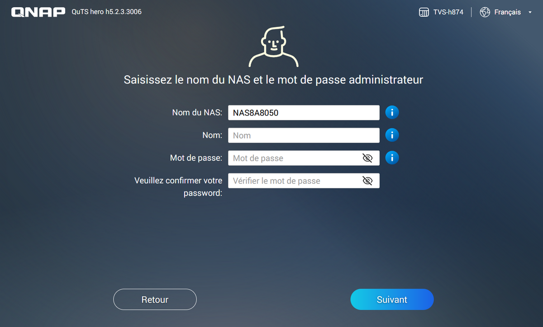Open the info tooltip beside the Nom field
The height and width of the screenshot is (327, 543).
392,135
